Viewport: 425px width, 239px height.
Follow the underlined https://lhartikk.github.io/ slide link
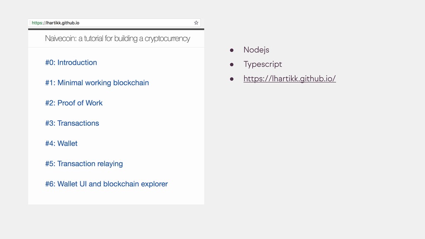pos(289,78)
